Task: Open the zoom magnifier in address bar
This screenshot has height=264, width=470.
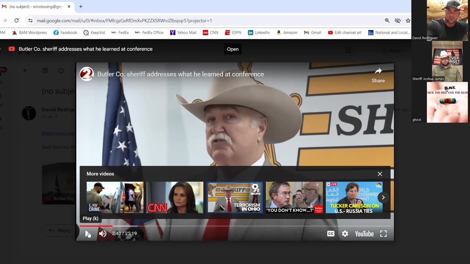Action: 387,21
